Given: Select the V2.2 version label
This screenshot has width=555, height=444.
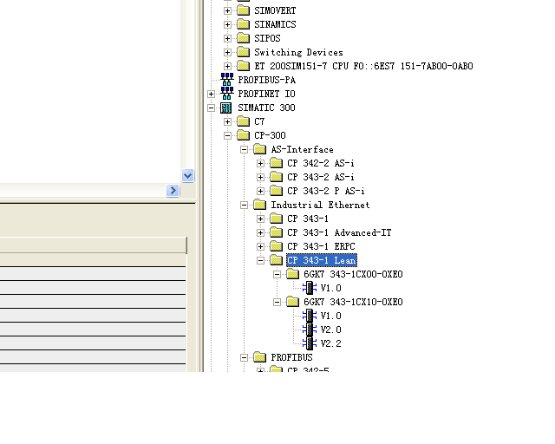Looking at the screenshot, I should point(331,343).
